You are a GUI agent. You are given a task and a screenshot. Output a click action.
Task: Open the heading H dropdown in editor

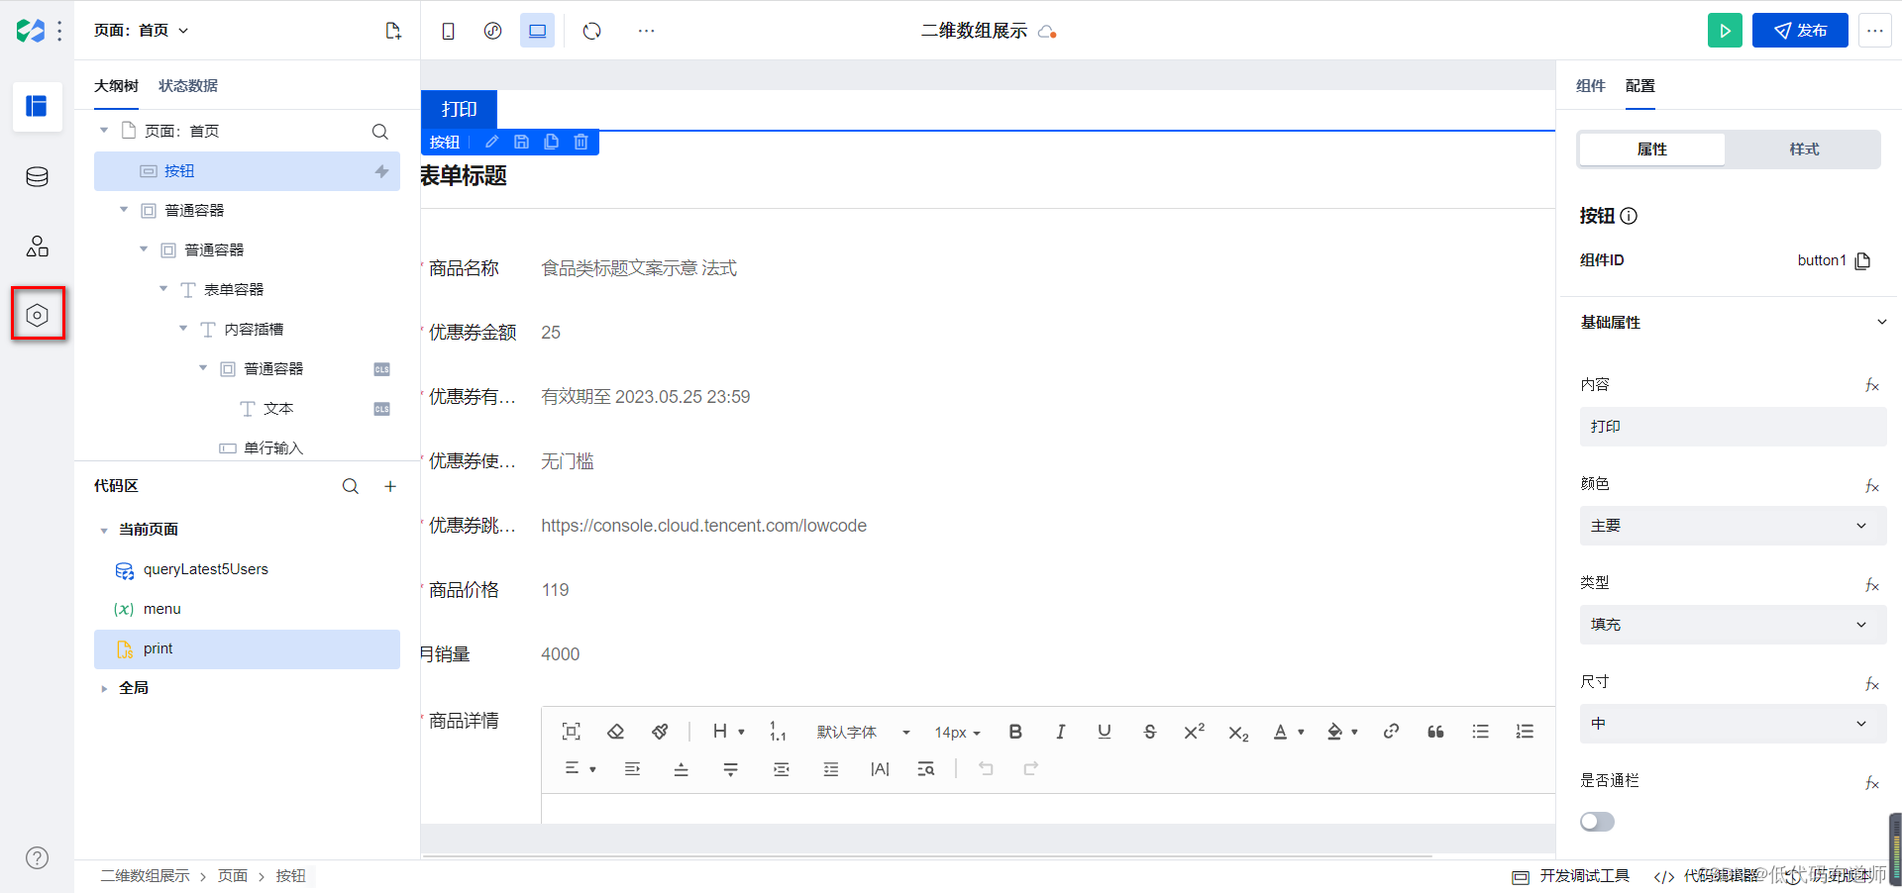[x=728, y=732]
